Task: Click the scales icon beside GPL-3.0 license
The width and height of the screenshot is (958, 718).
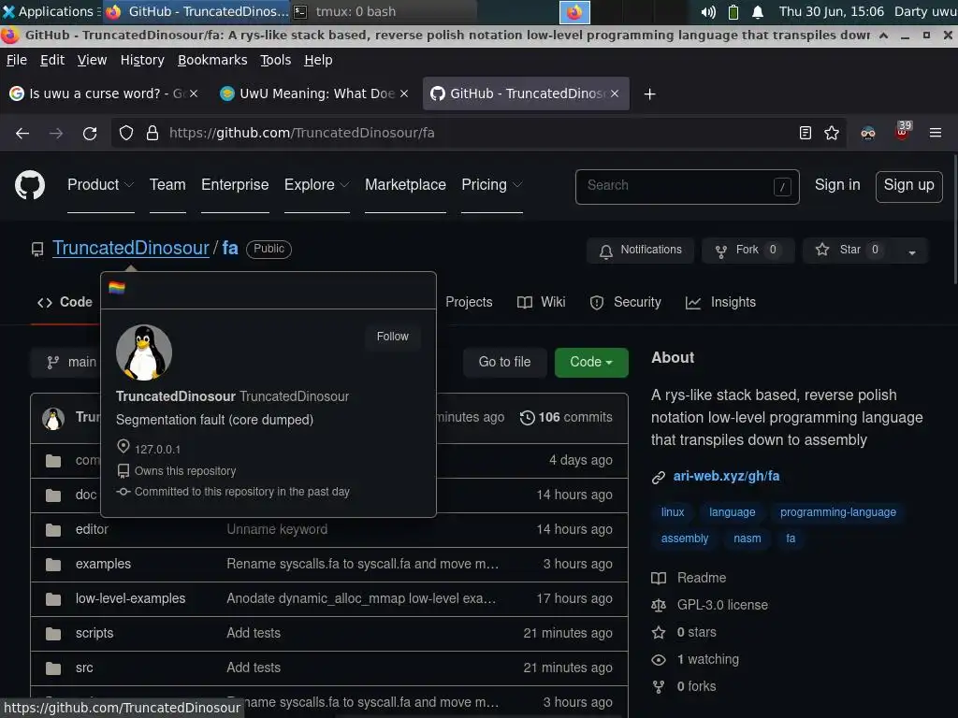Action: tap(659, 606)
